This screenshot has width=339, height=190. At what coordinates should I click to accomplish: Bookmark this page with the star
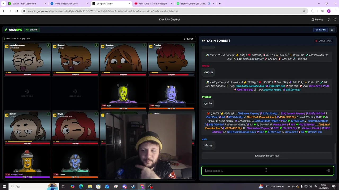(x=304, y=11)
